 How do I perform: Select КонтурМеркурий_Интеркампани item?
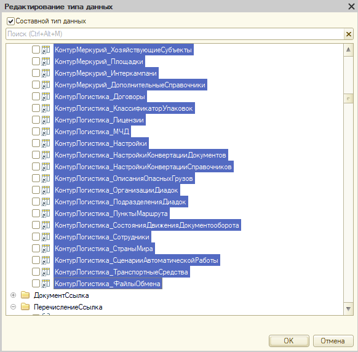(106, 73)
